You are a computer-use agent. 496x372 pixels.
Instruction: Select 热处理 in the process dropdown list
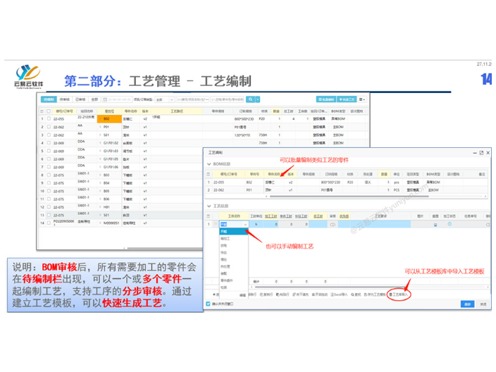click(234, 266)
